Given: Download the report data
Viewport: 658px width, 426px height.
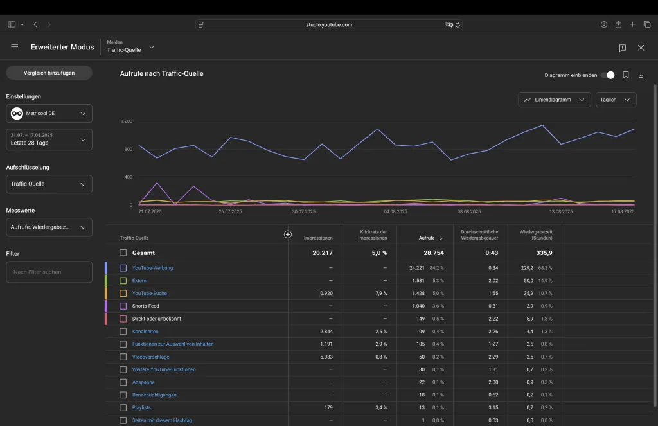Looking at the screenshot, I should tap(641, 75).
